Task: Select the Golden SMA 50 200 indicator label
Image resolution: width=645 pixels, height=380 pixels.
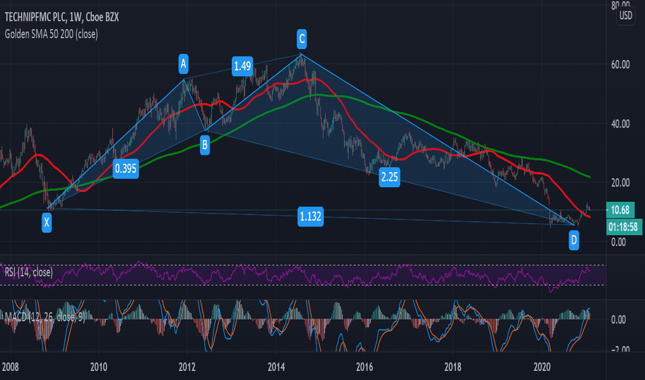Action: coord(51,34)
